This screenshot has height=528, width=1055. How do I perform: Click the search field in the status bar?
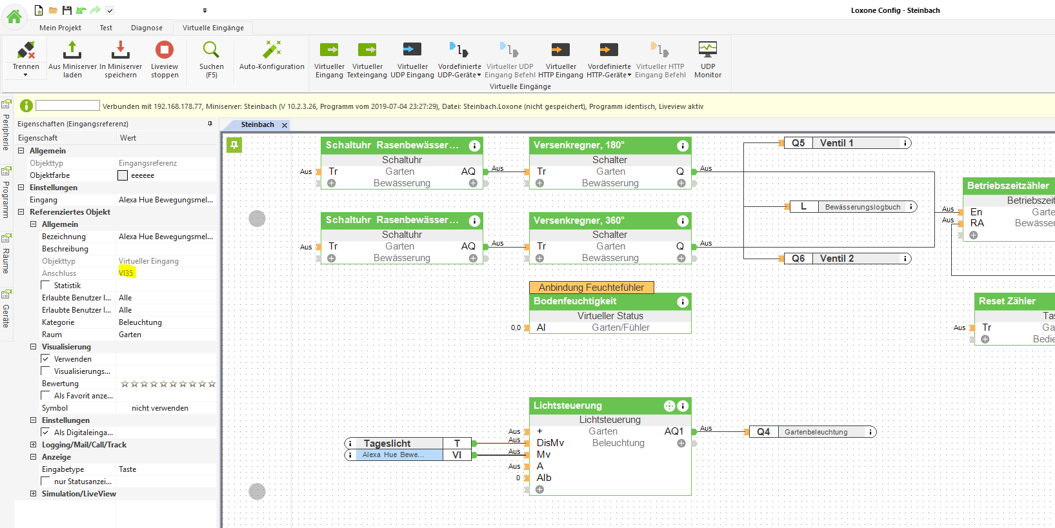(68, 106)
